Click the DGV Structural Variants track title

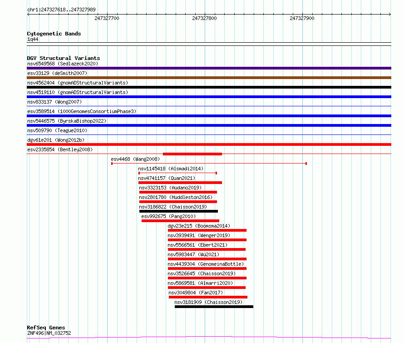[64, 58]
